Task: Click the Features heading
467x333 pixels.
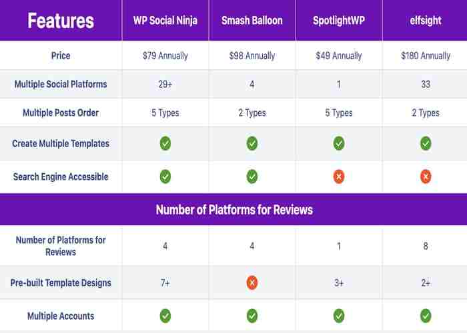Action: coord(61,21)
